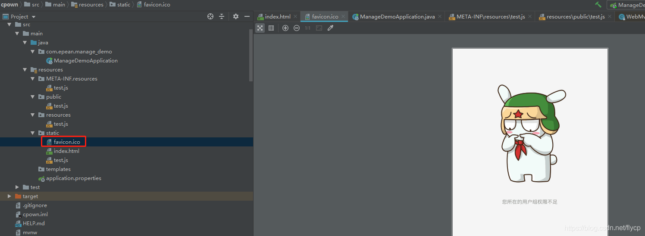
Task: Collapse all in Project panel
Action: click(x=222, y=16)
